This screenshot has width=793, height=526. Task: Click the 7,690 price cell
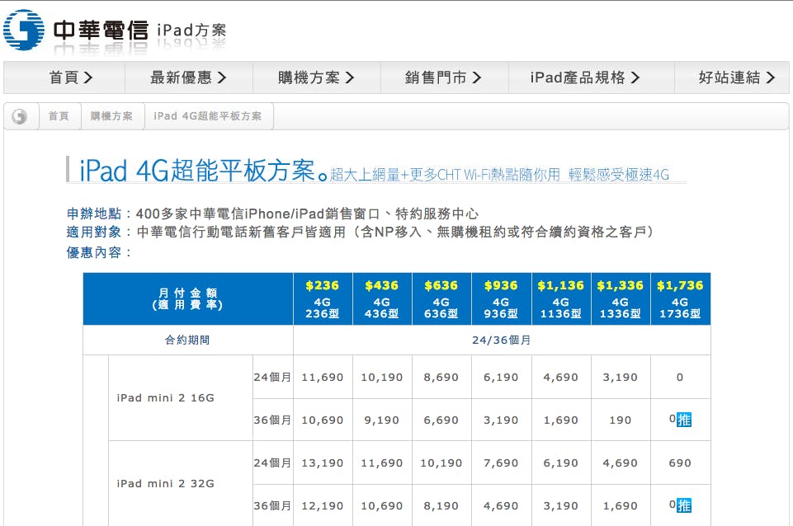click(x=501, y=463)
